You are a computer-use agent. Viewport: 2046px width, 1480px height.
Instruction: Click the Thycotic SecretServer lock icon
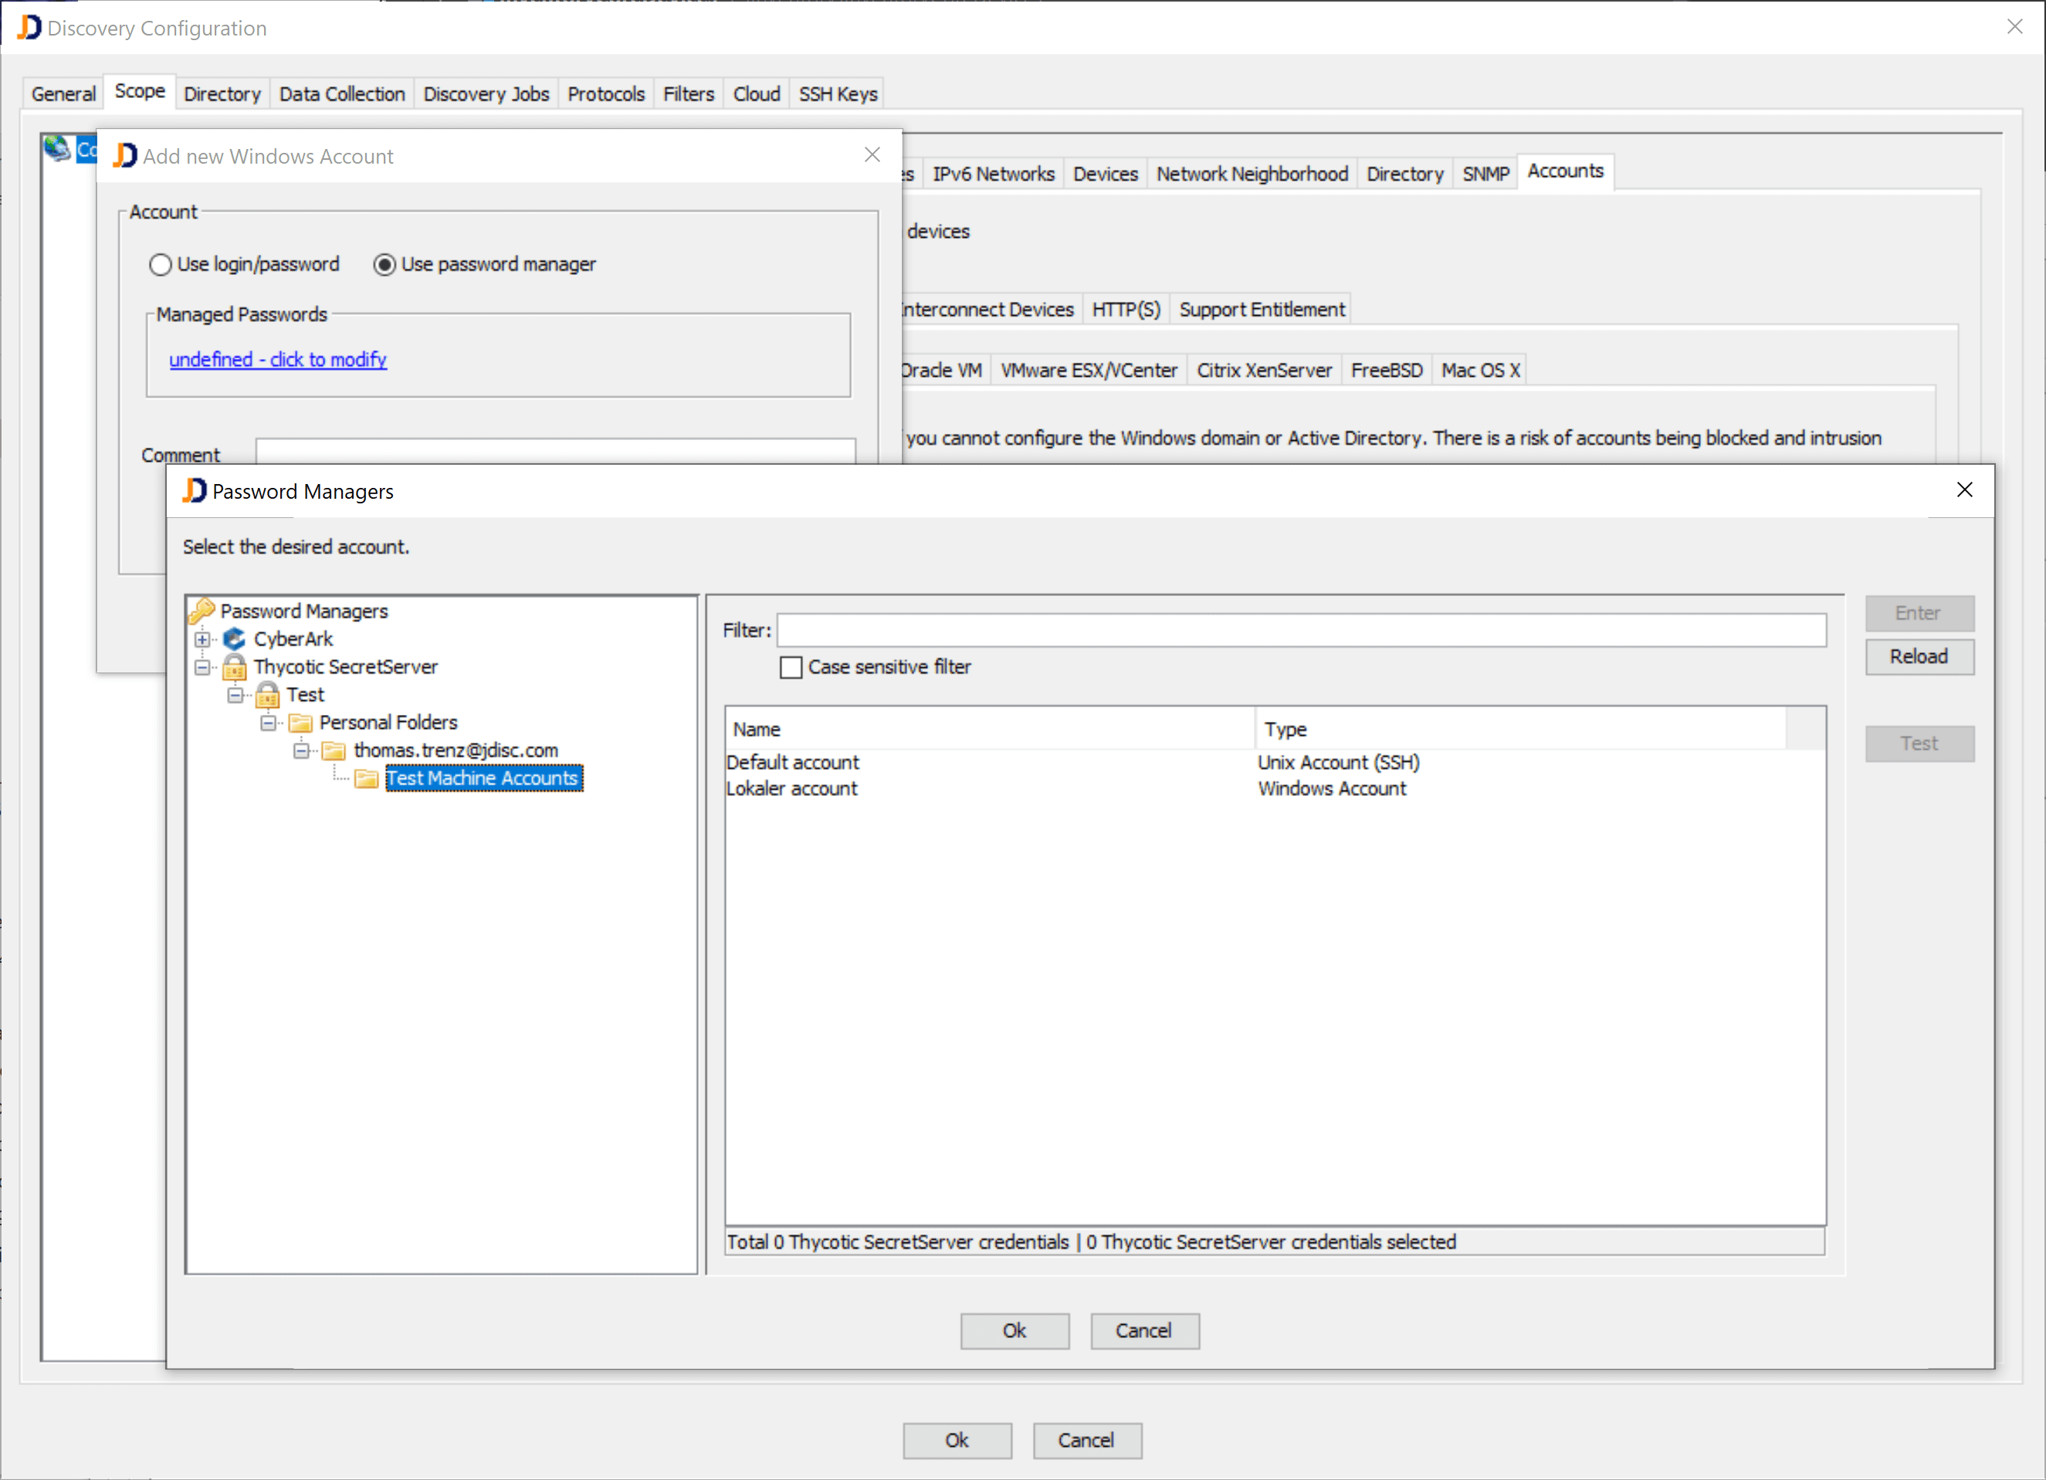pyautogui.click(x=235, y=666)
